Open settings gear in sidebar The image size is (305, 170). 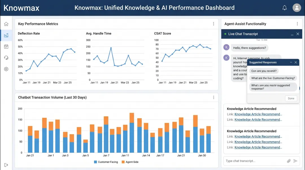(x=6, y=69)
